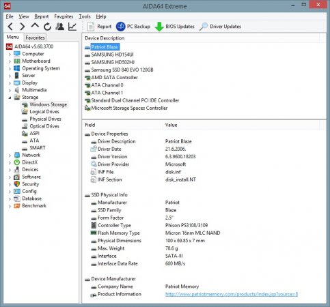The width and height of the screenshot is (330, 307).
Task: Select SMART in the Storage tree
Action: pyautogui.click(x=33, y=148)
